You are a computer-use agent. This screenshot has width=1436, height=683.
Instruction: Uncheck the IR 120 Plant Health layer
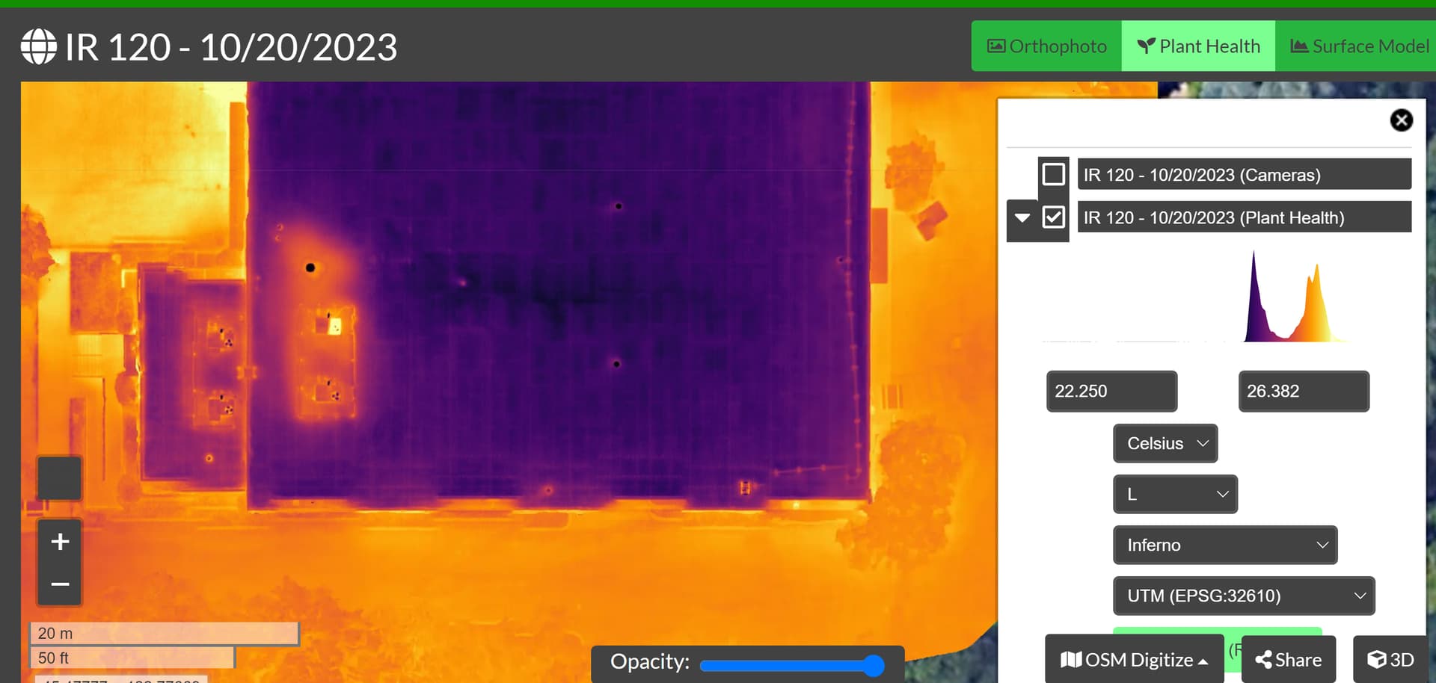[1055, 217]
